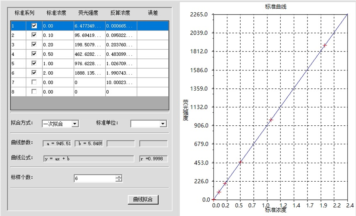Toggle the checkbox for the 1.00 concentration row
The image size is (356, 216).
click(x=34, y=63)
